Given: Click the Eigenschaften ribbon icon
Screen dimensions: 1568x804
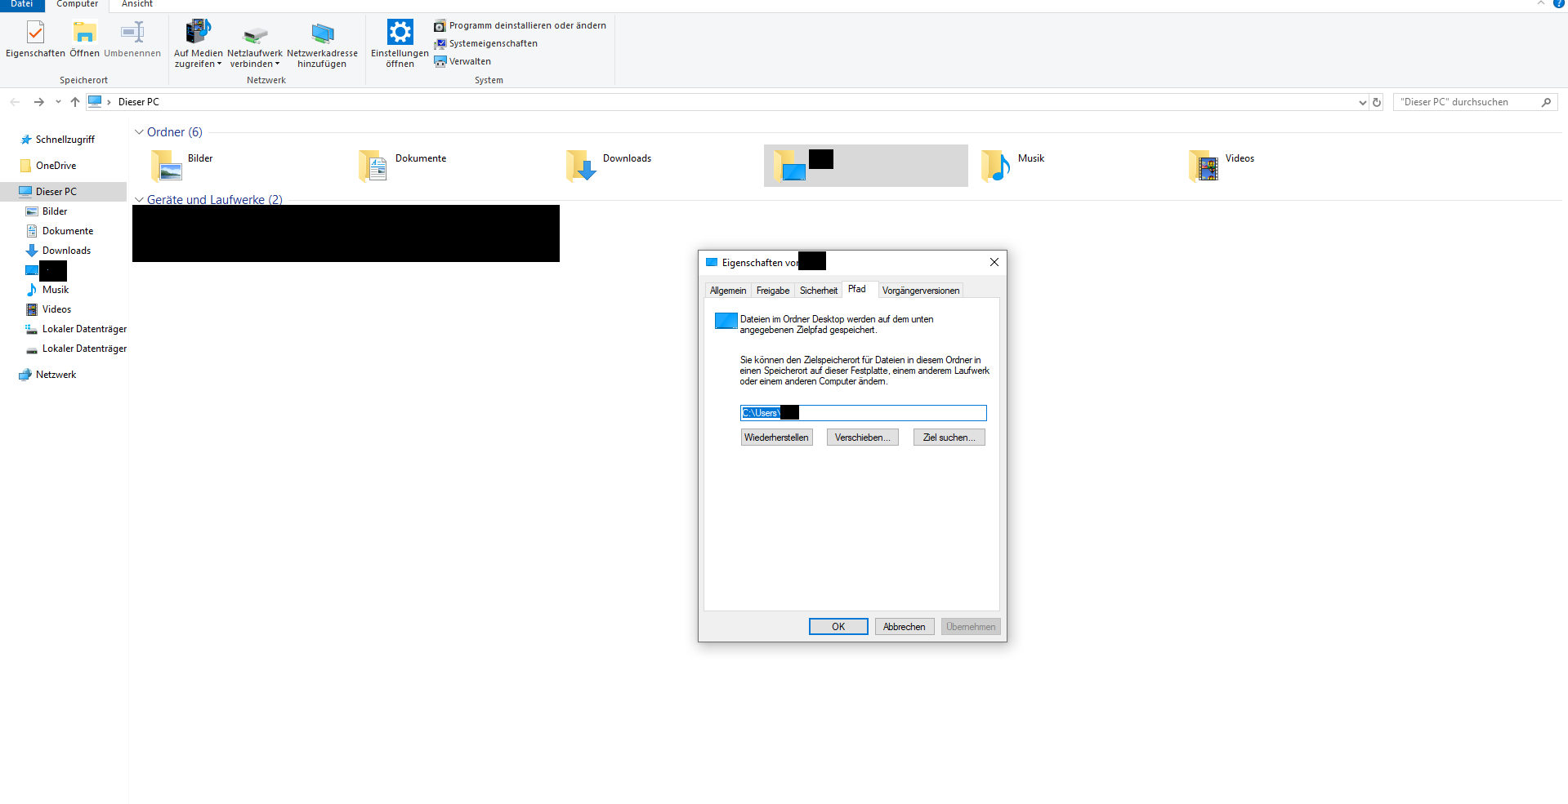Looking at the screenshot, I should (x=35, y=33).
